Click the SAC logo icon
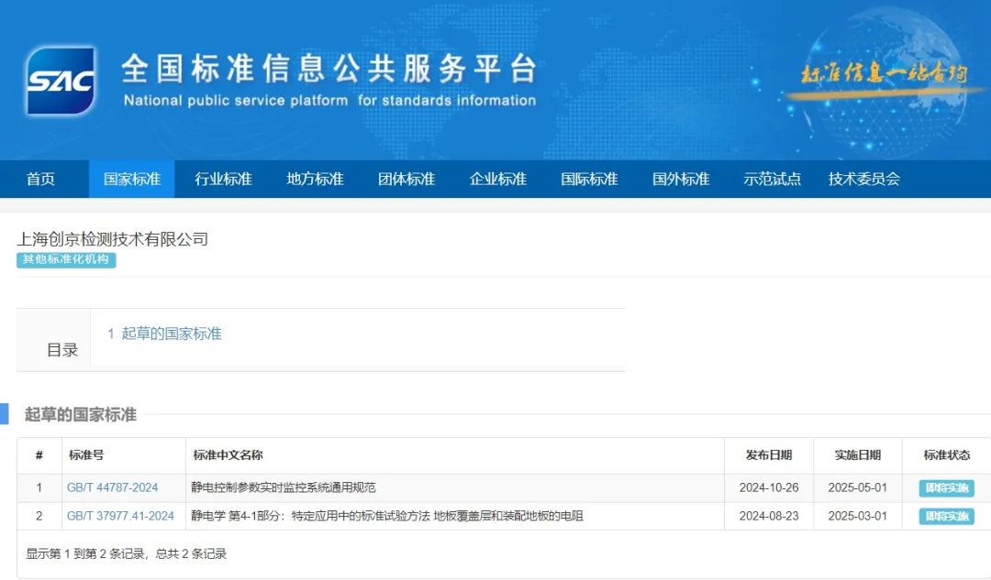The height and width of the screenshot is (580, 991). point(61,81)
